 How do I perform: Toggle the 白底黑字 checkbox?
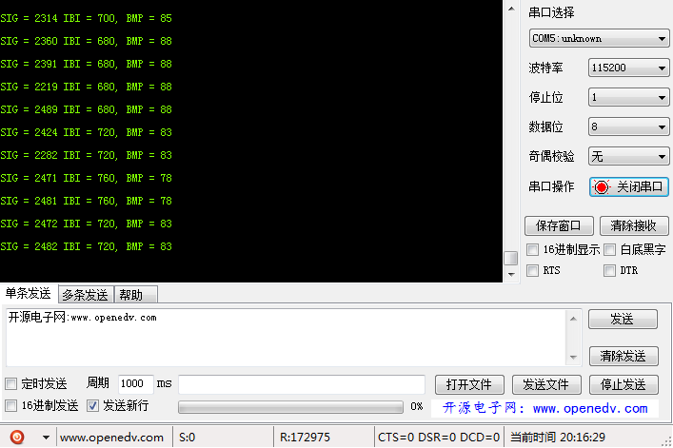[609, 249]
